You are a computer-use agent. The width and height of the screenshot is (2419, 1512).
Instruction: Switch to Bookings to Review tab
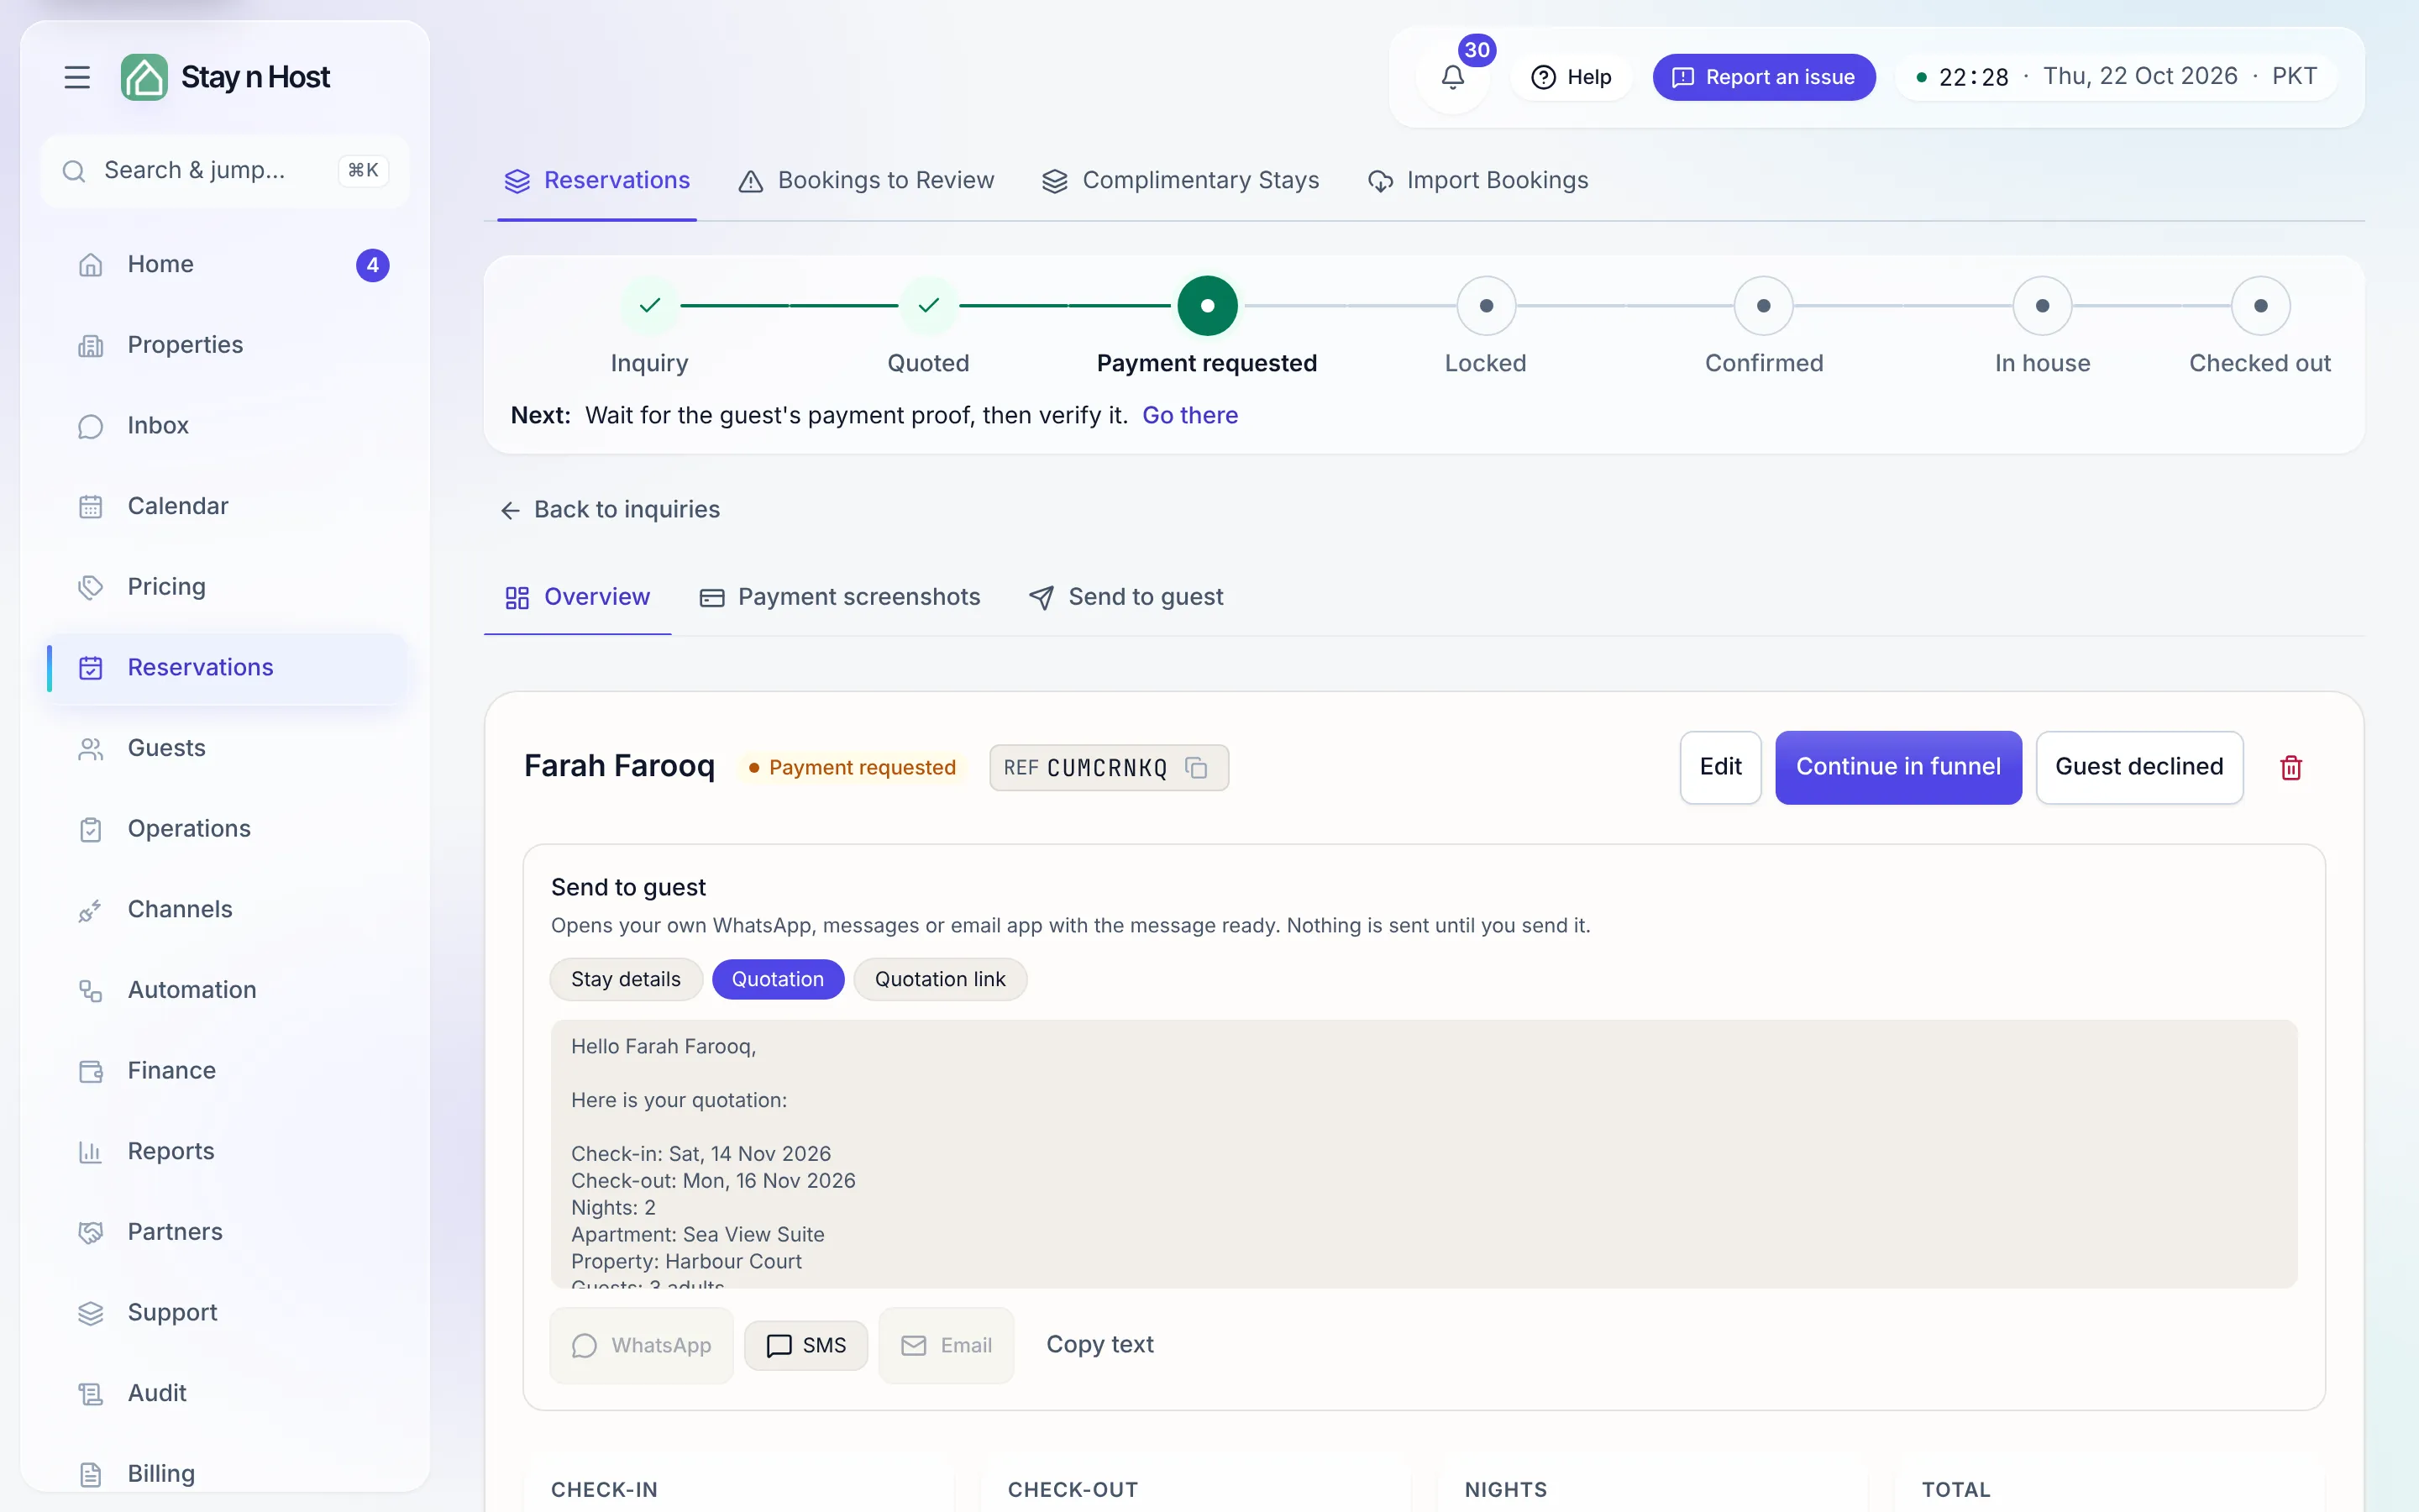(866, 180)
